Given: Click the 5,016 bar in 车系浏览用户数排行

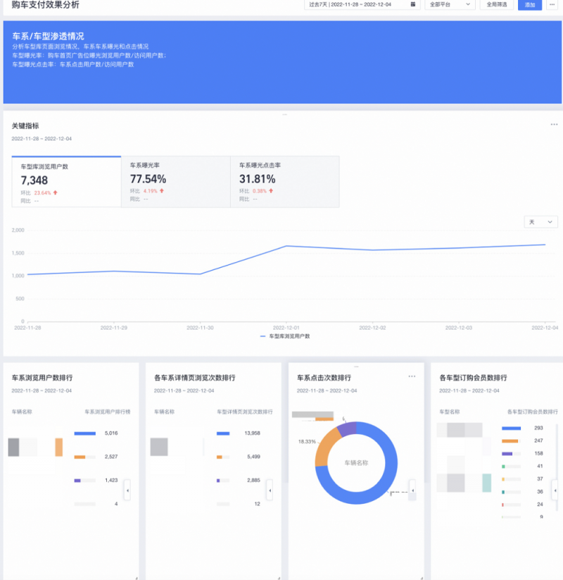Looking at the screenshot, I should tap(84, 433).
